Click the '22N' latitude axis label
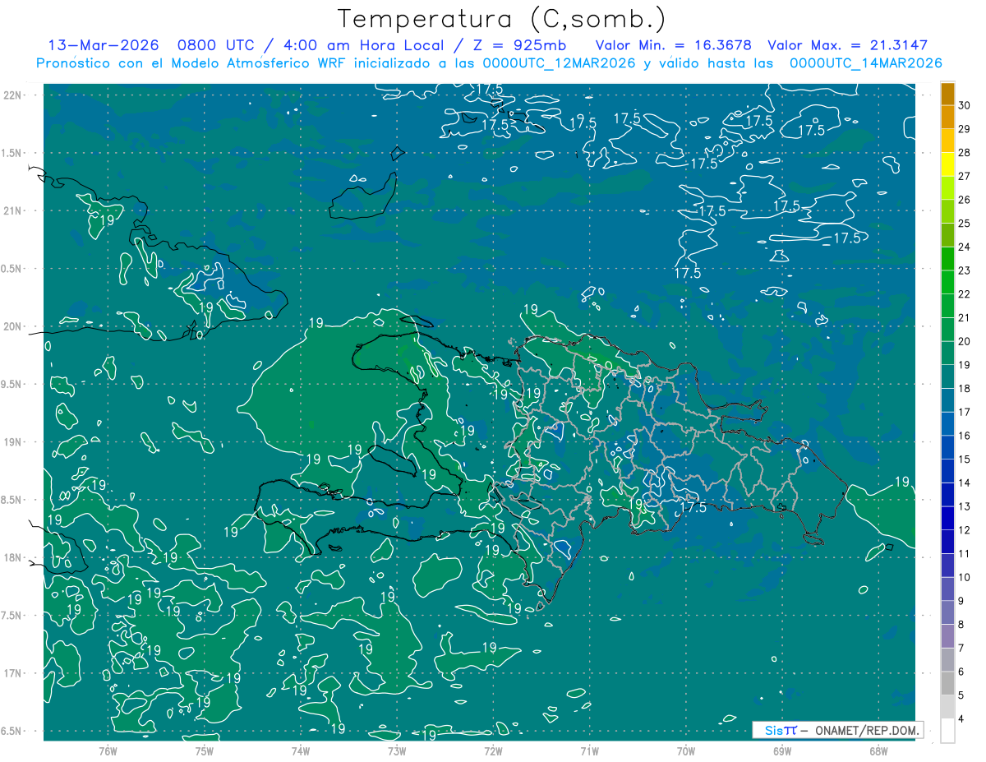The height and width of the screenshot is (762, 986). [12, 95]
